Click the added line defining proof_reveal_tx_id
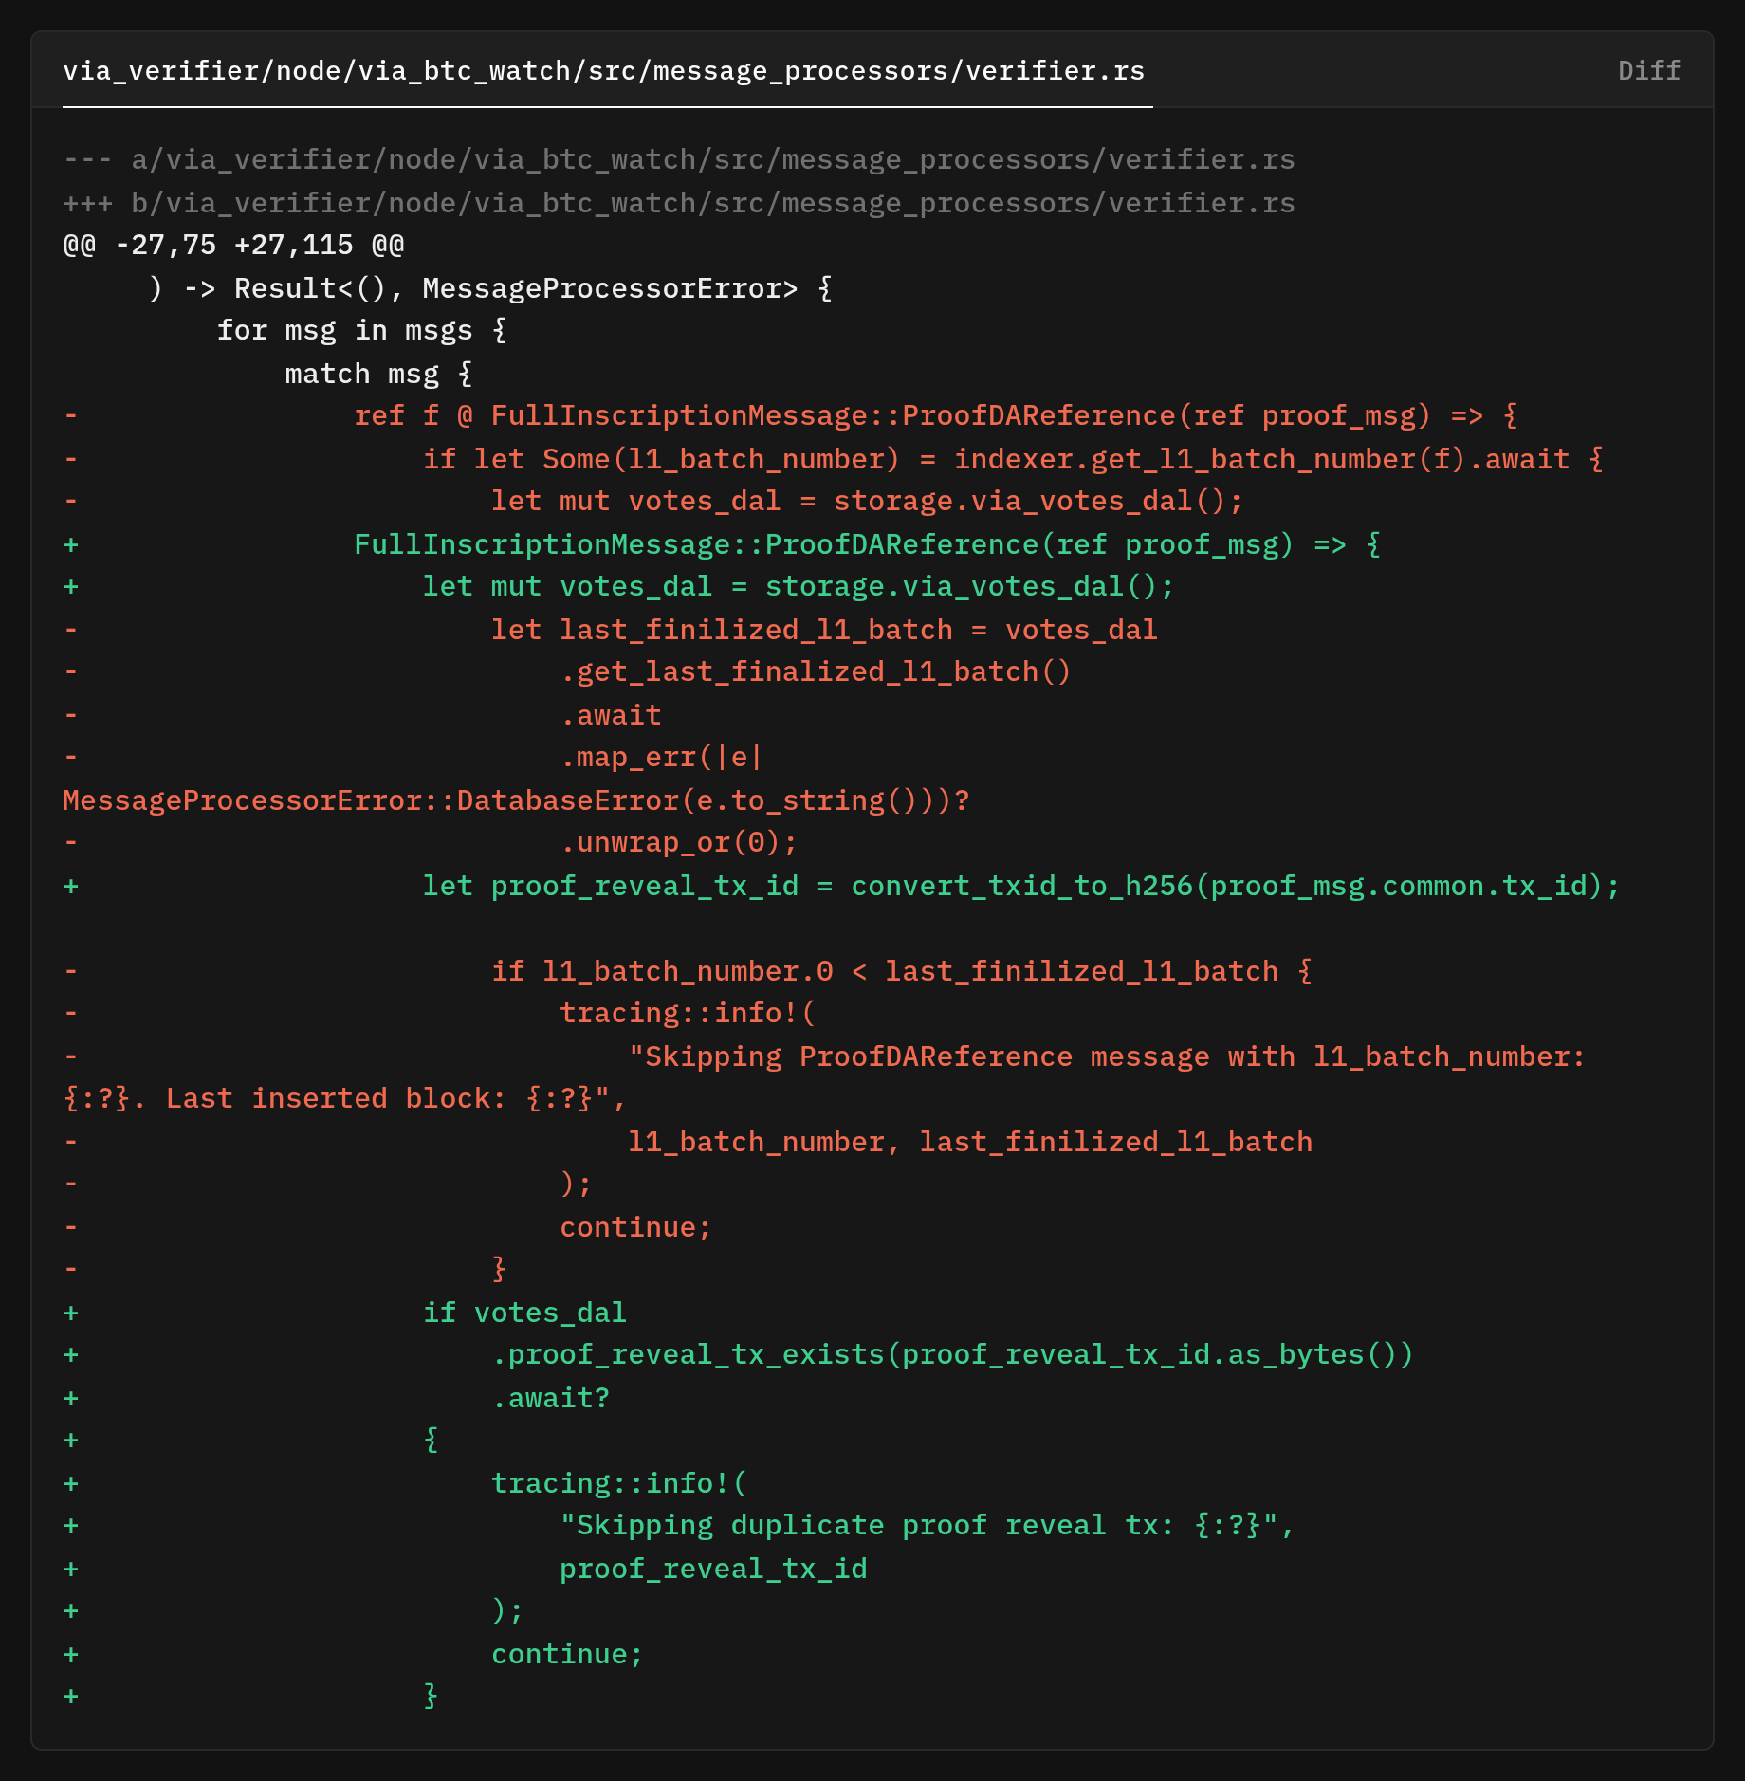Screen dimensions: 1745x1781 click(842, 886)
